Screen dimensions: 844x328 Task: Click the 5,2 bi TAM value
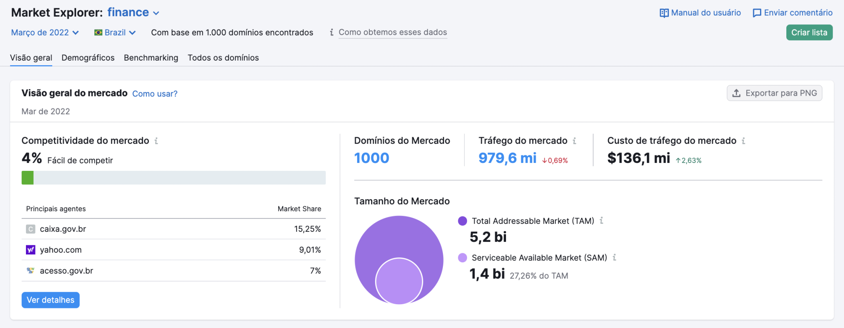pyautogui.click(x=488, y=237)
